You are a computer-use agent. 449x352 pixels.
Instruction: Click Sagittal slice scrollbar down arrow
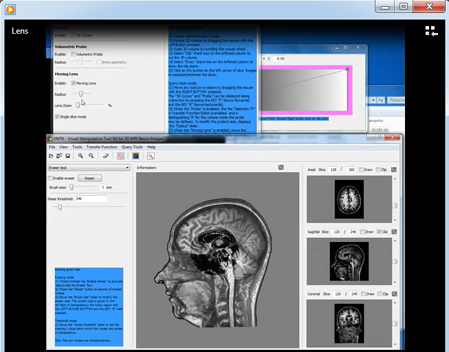395,282
